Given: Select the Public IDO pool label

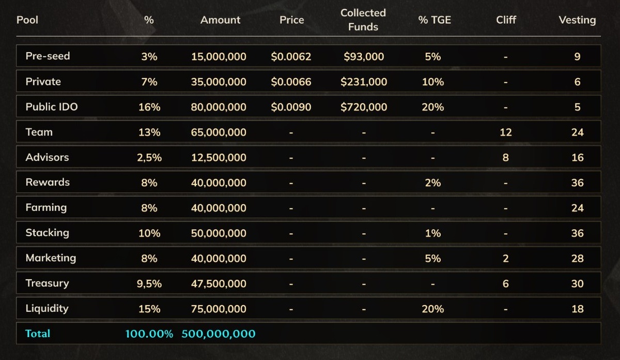Looking at the screenshot, I should pos(52,107).
